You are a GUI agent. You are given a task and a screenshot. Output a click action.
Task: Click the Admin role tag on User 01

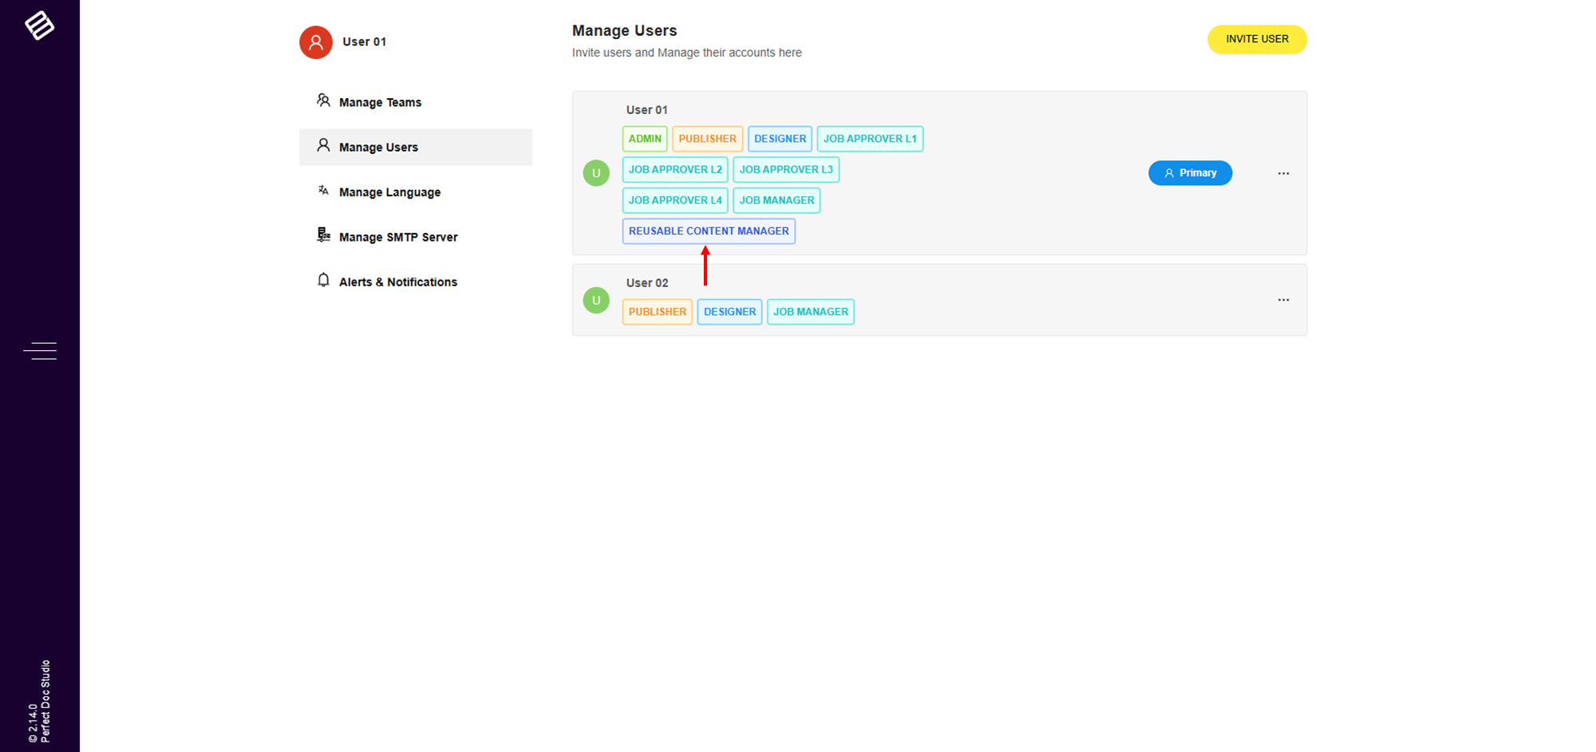point(645,139)
